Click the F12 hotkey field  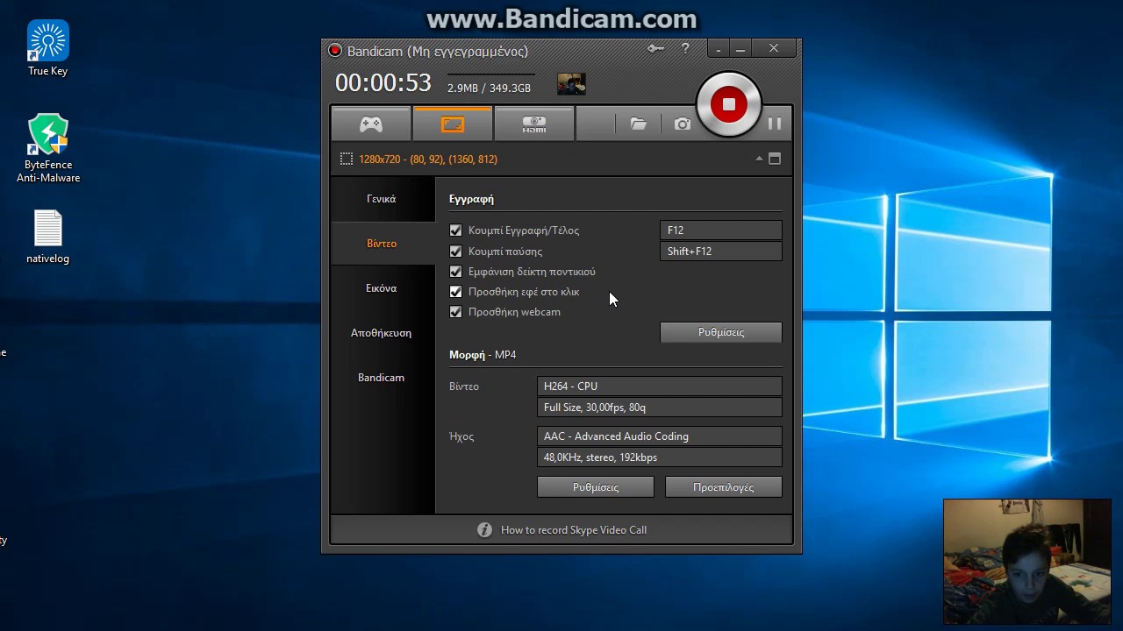[x=720, y=230]
